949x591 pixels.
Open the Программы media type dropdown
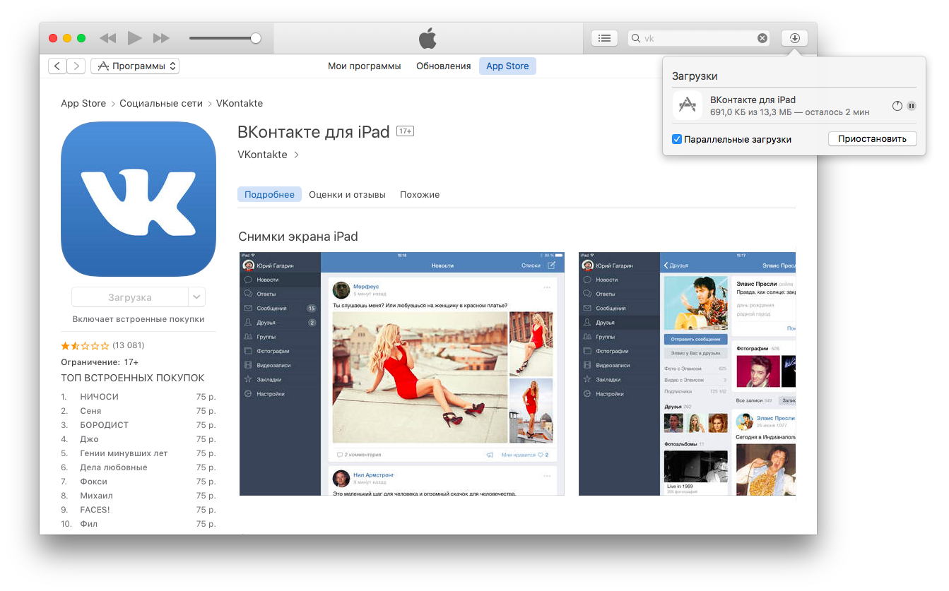[135, 66]
